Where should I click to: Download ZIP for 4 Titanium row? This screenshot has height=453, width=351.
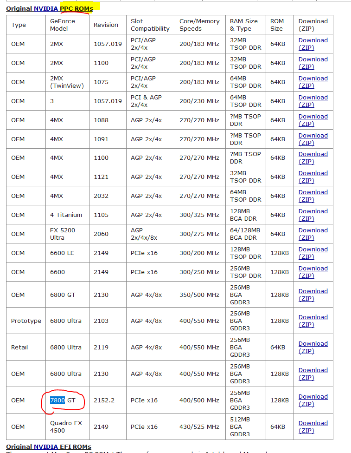pos(313,215)
